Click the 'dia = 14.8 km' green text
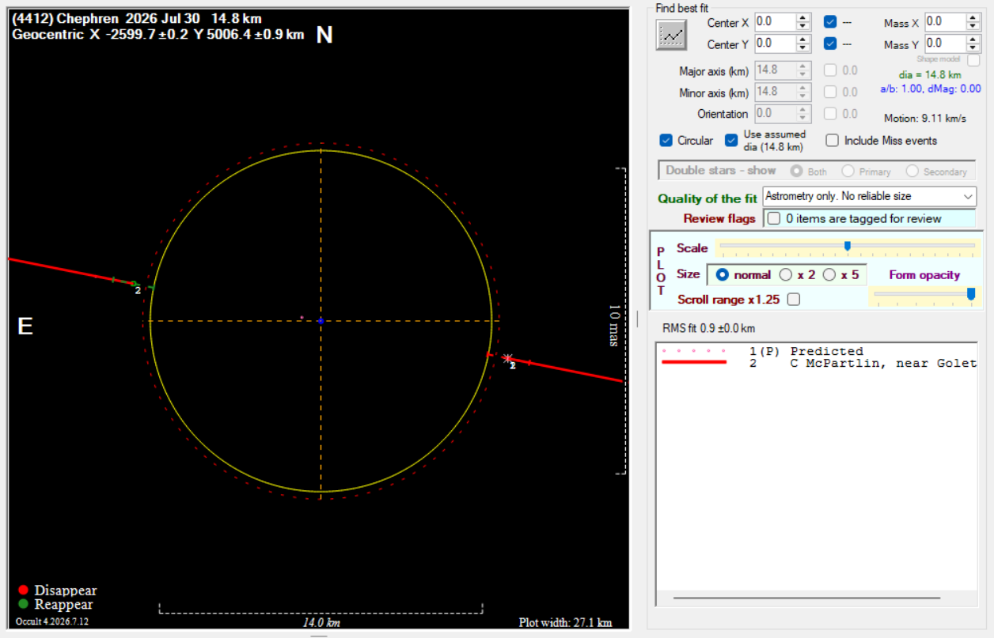Viewport: 994px width, 638px height. point(930,75)
